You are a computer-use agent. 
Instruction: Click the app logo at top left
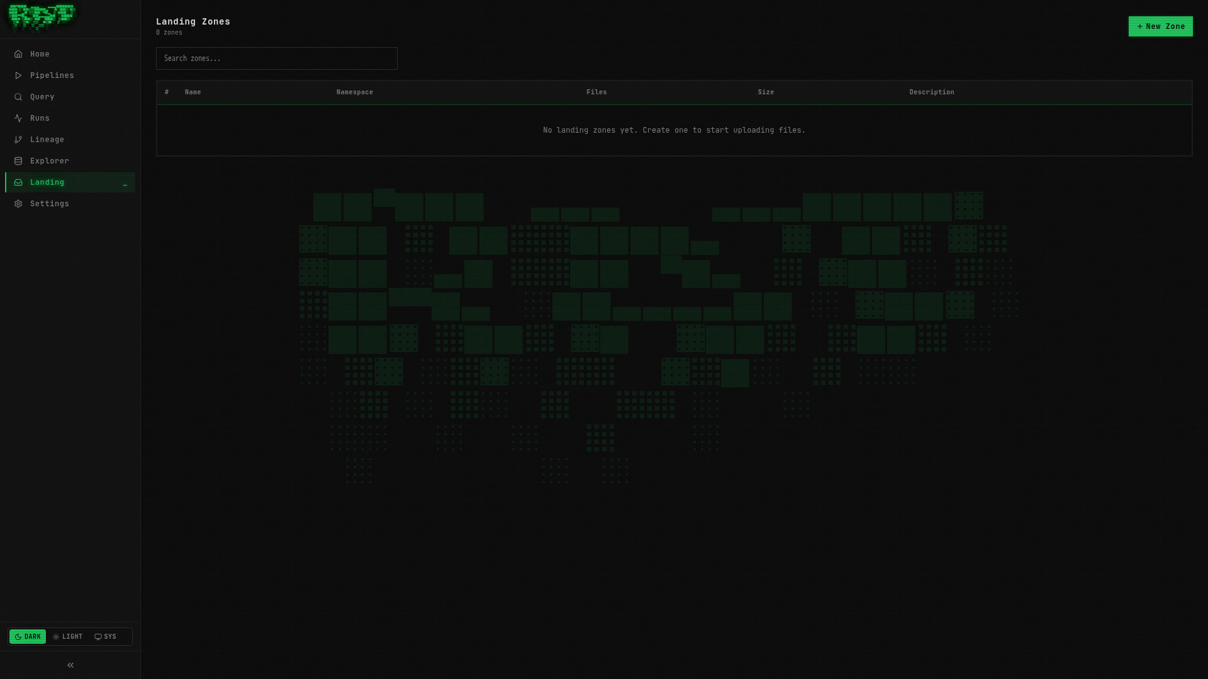click(42, 18)
